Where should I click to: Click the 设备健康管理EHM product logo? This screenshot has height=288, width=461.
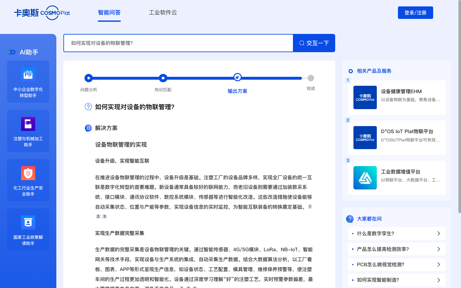(x=365, y=98)
